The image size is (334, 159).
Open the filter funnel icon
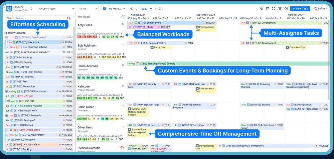coord(280,9)
